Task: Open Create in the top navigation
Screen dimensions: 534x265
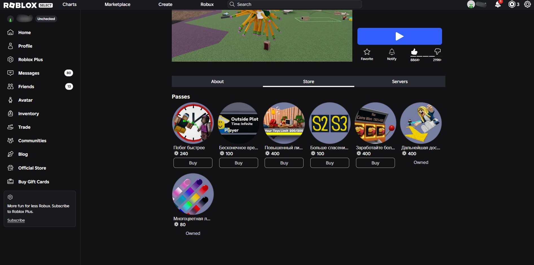Action: coord(165,4)
